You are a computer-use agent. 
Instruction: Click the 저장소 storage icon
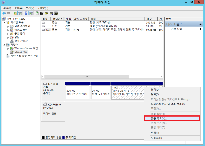click(8, 45)
